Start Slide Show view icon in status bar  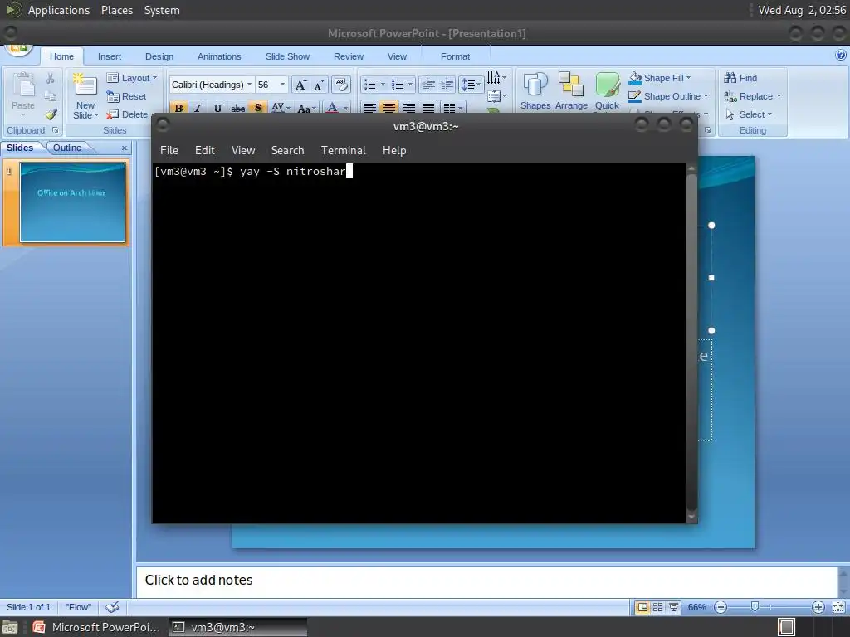[673, 607]
